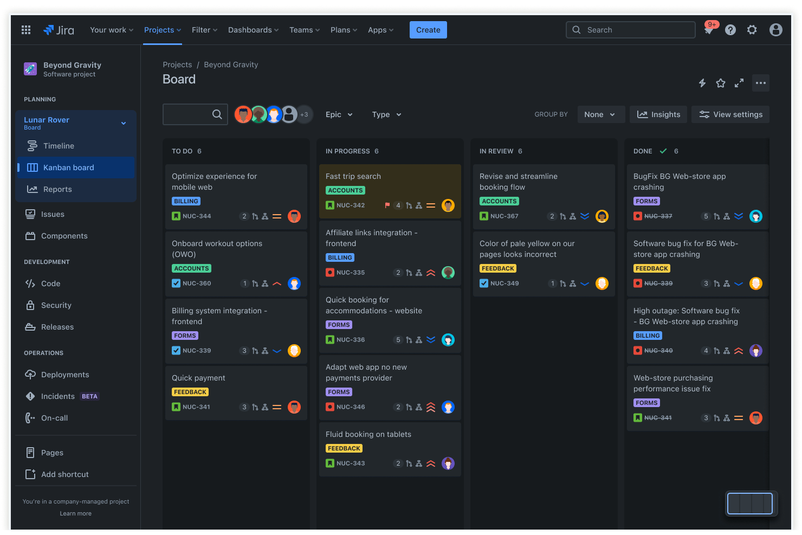The image size is (802, 535).
Task: Click the automation lightning bolt icon
Action: pyautogui.click(x=702, y=83)
